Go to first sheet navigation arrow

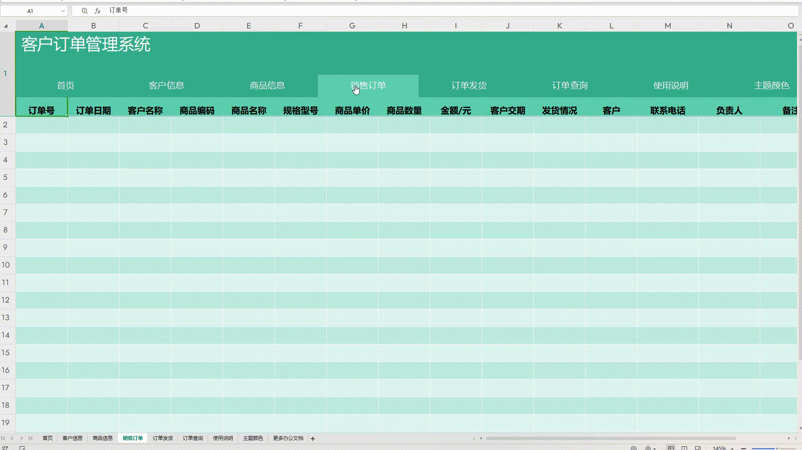(x=3, y=438)
